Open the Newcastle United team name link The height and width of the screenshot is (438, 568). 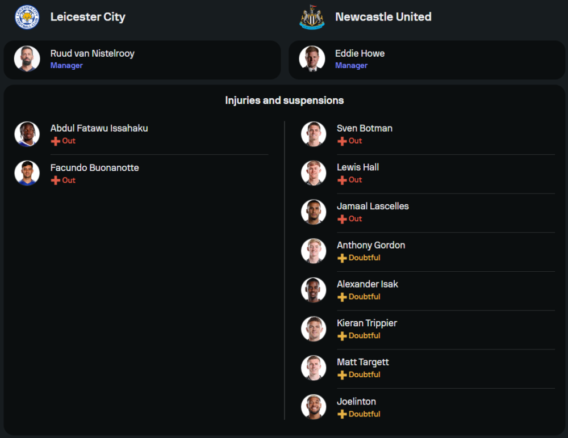pos(383,17)
